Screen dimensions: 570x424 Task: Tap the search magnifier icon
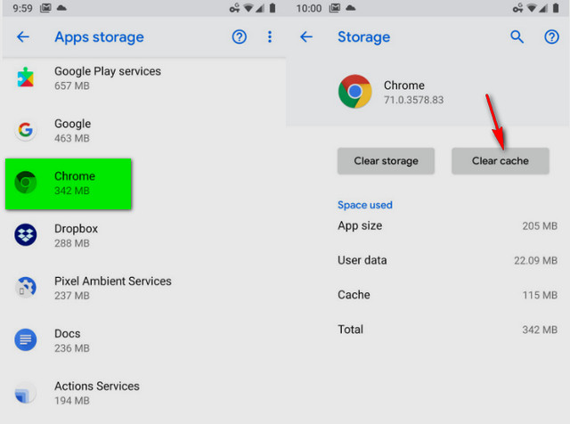517,37
